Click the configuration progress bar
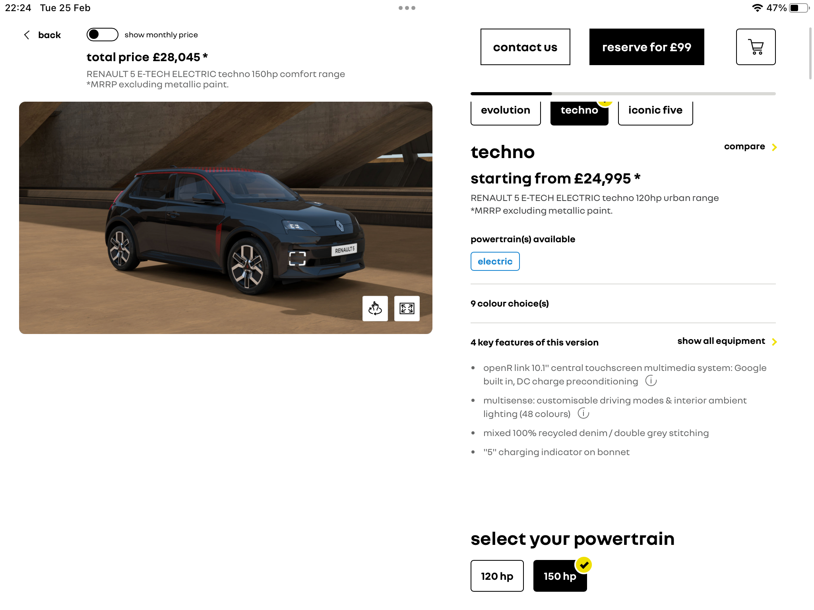The width and height of the screenshot is (814, 610). coord(623,94)
